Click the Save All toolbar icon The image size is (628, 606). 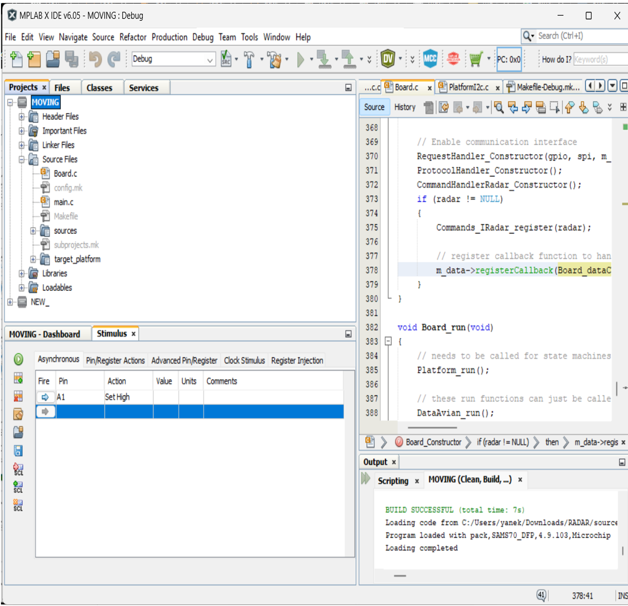[71, 59]
